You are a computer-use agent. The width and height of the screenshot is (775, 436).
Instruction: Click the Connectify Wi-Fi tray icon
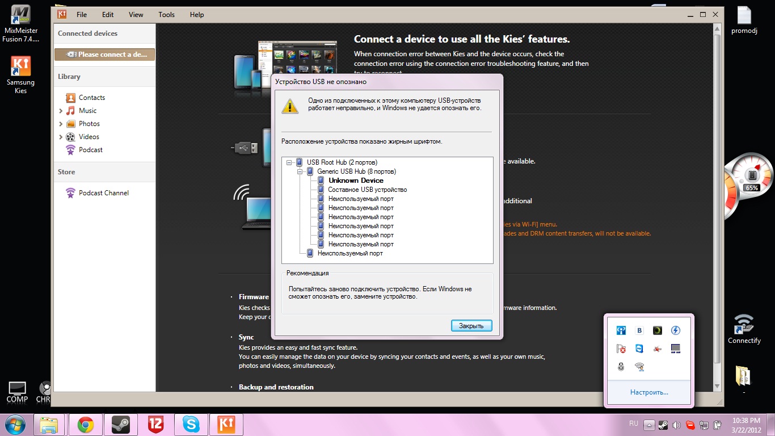coord(639,367)
